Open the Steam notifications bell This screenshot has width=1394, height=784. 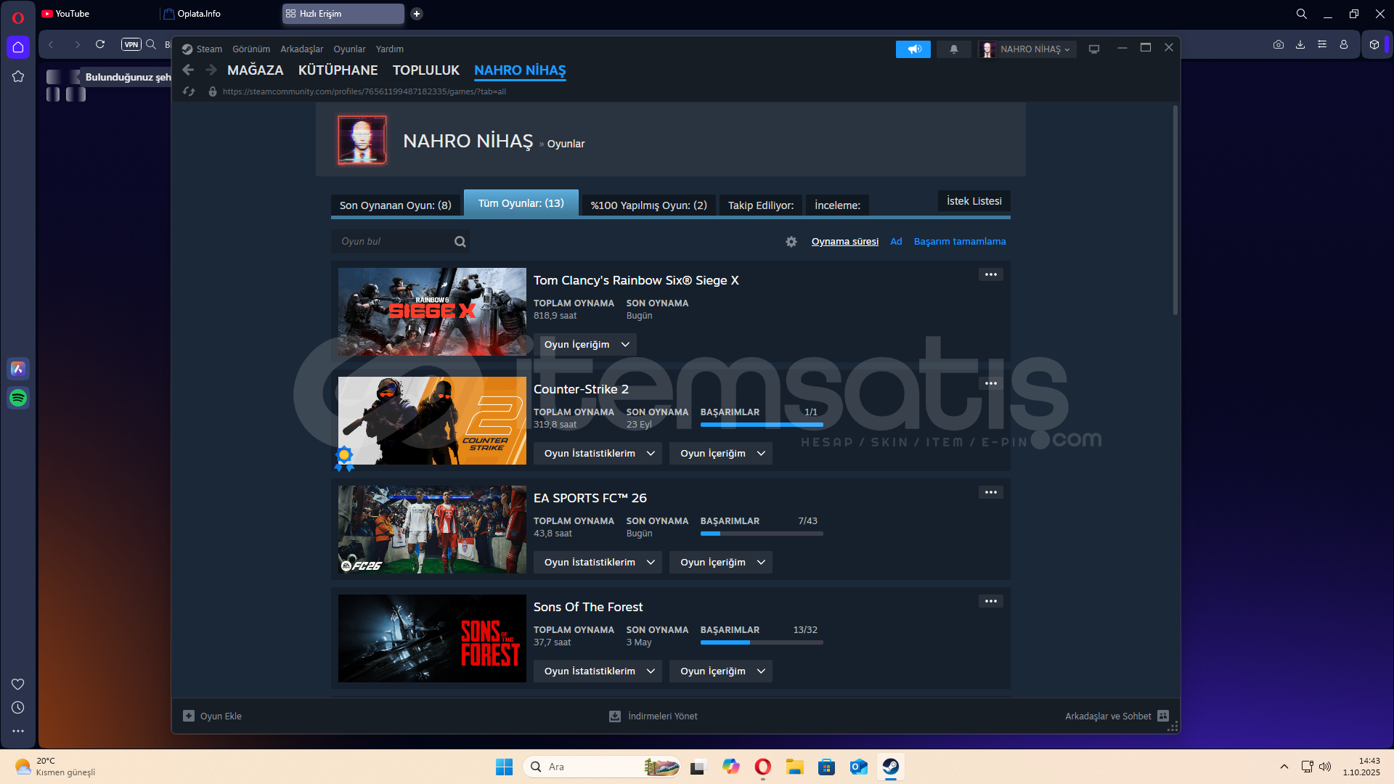(x=954, y=49)
